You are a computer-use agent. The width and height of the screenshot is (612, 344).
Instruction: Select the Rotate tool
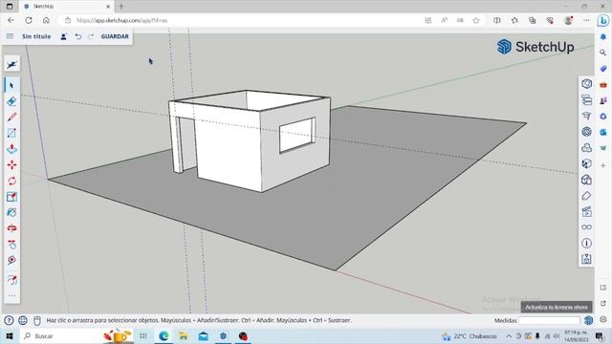11,181
